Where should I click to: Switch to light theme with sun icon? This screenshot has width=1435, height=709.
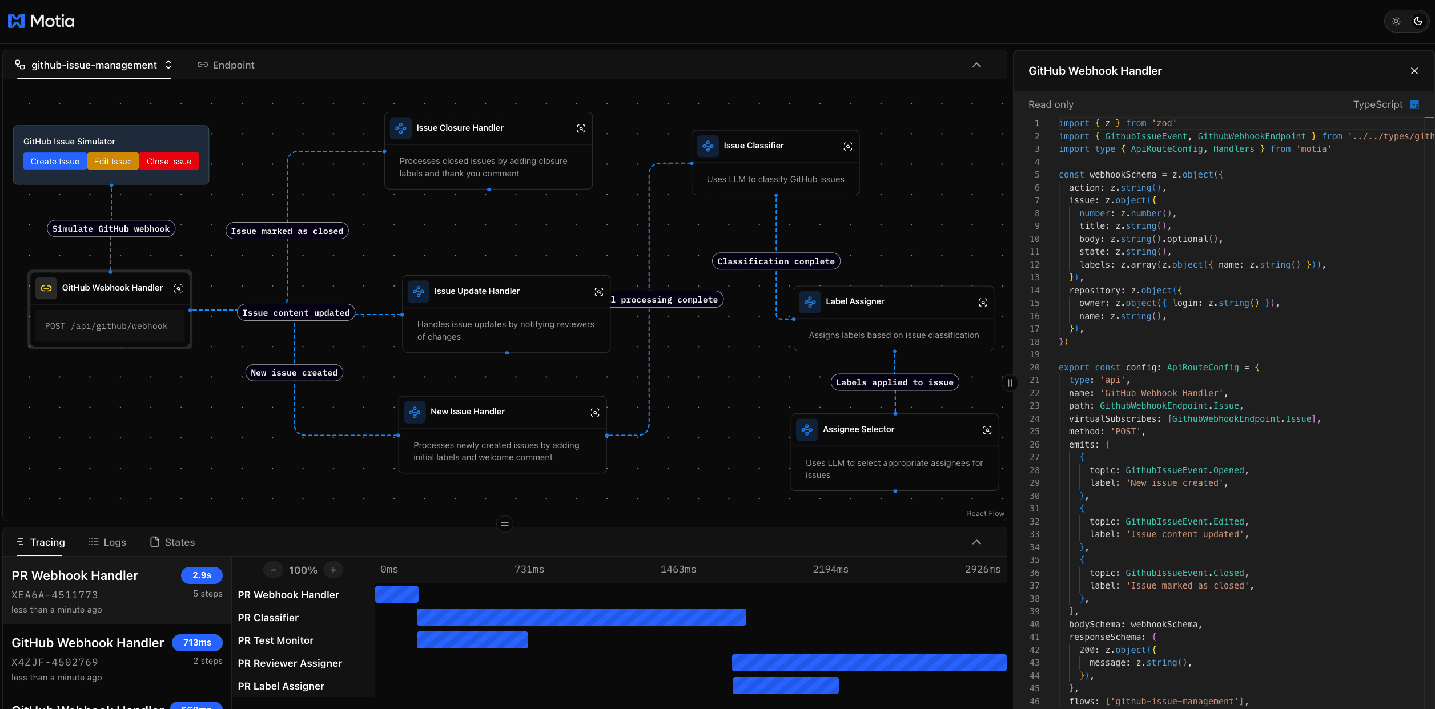tap(1396, 21)
